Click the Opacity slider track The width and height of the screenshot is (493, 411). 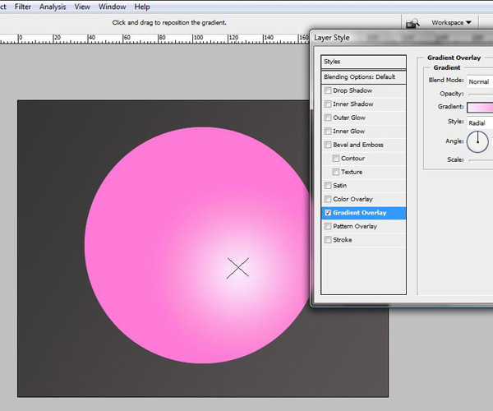(481, 94)
